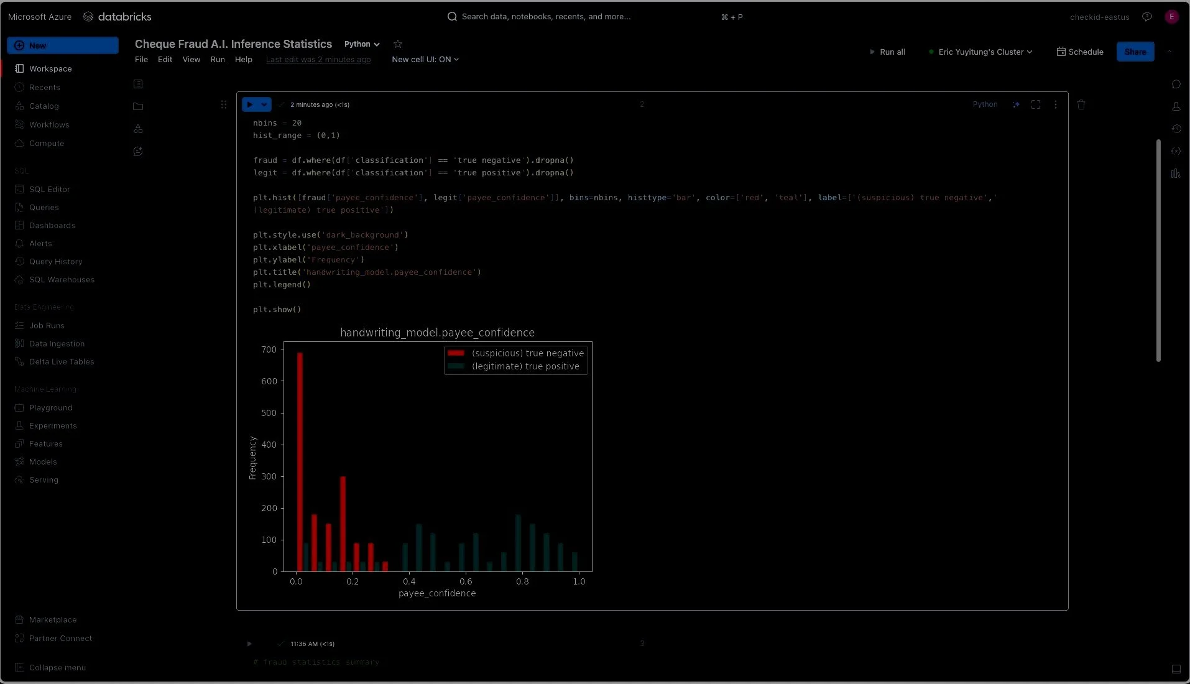
Task: Delete the cell with the trash icon
Action: (1081, 104)
